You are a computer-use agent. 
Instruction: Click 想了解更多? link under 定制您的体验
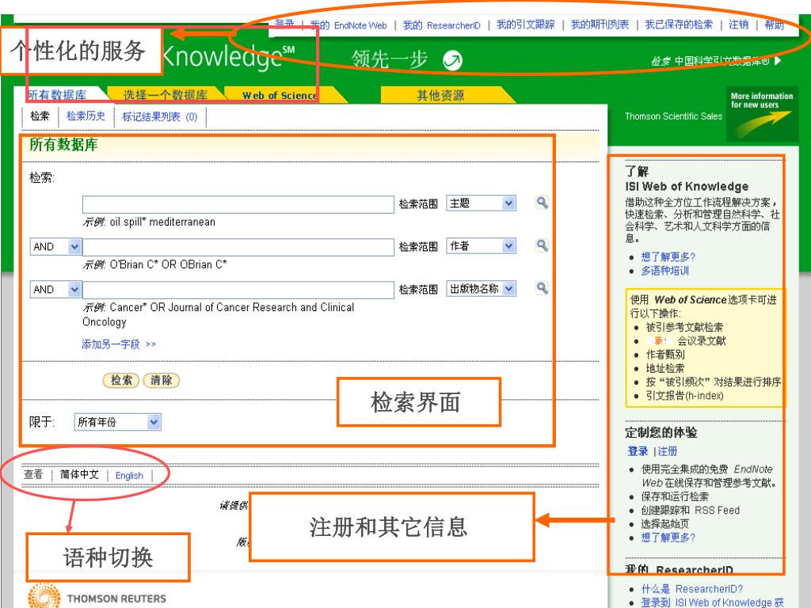point(668,538)
